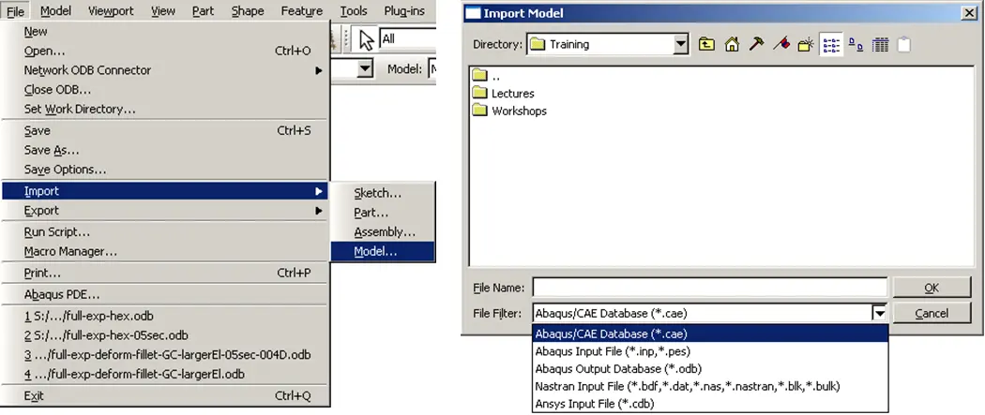
Task: Open the File Filter dropdown arrow
Action: pos(880,313)
